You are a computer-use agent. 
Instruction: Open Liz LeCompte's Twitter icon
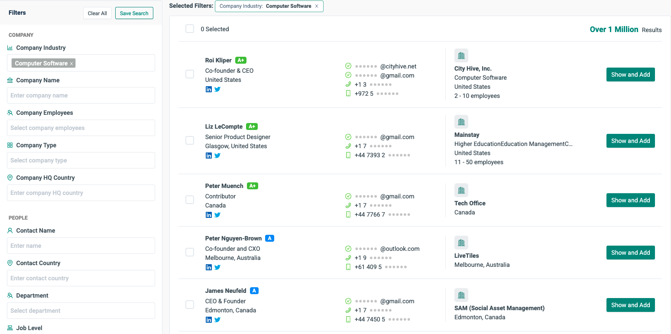click(217, 156)
